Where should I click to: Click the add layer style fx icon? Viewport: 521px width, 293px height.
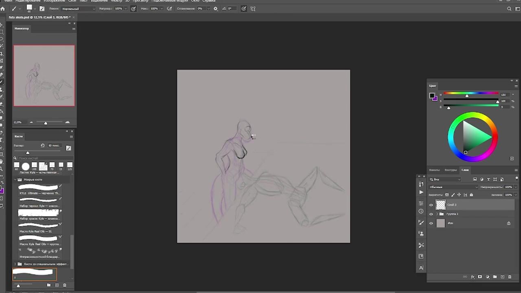(473, 277)
